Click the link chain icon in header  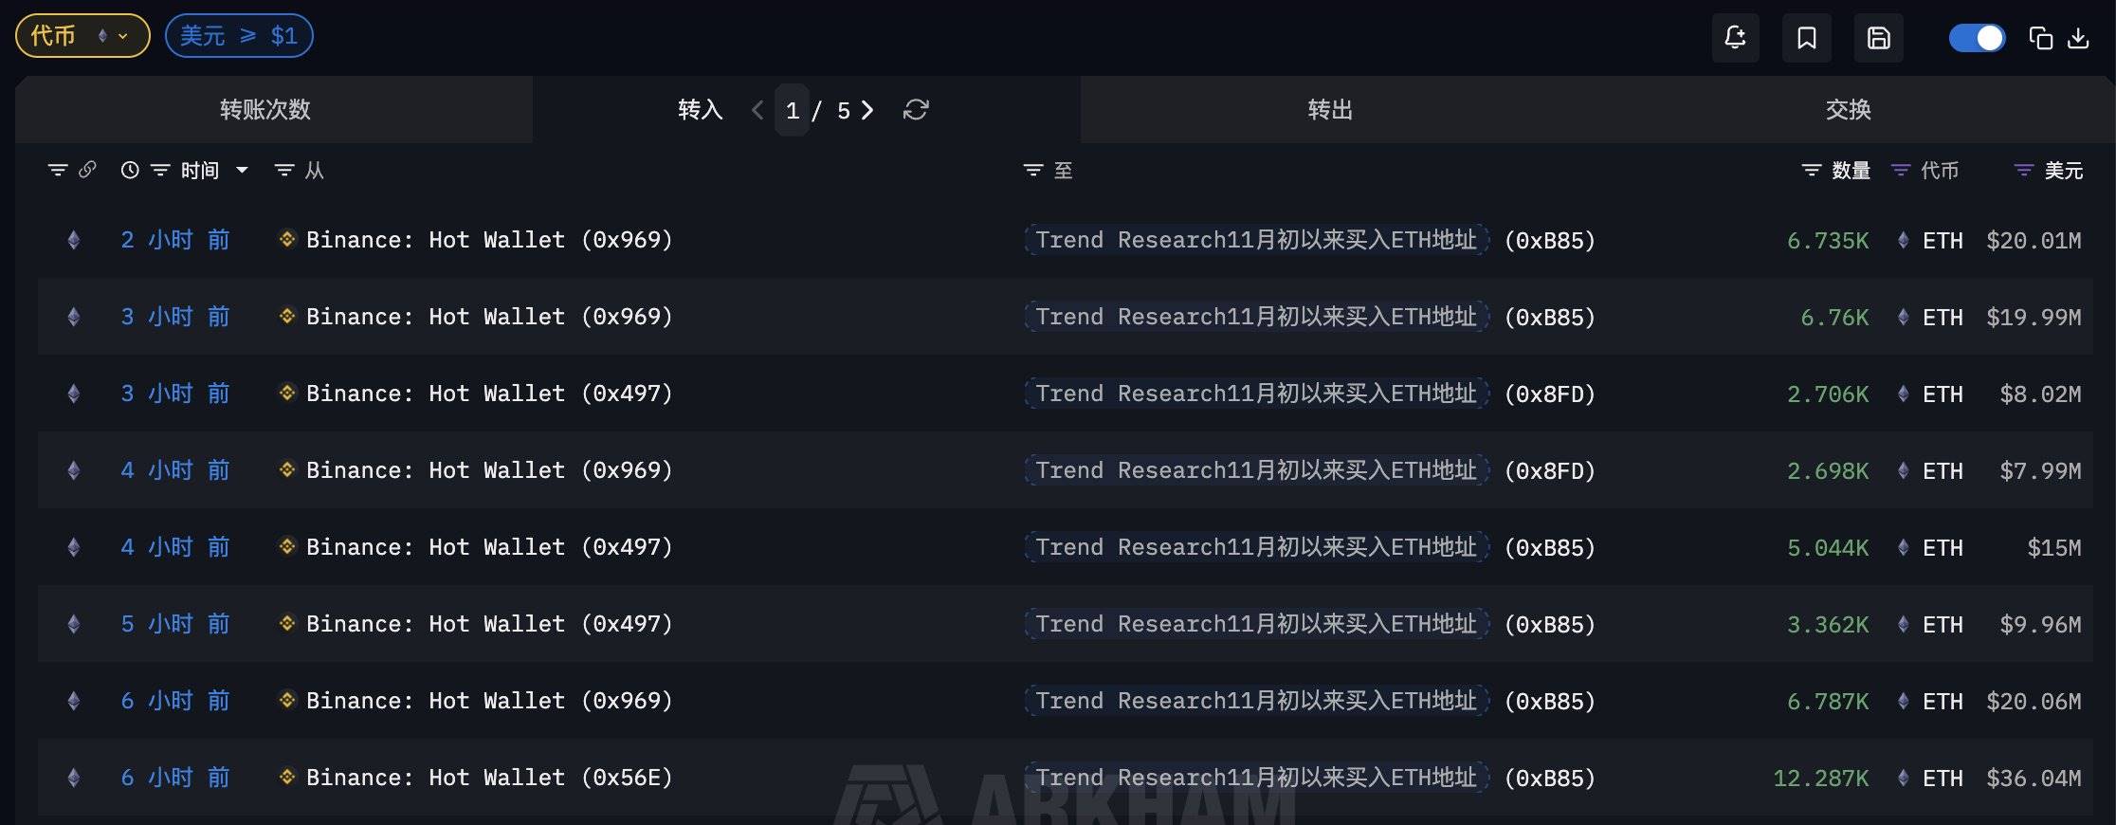point(87,170)
